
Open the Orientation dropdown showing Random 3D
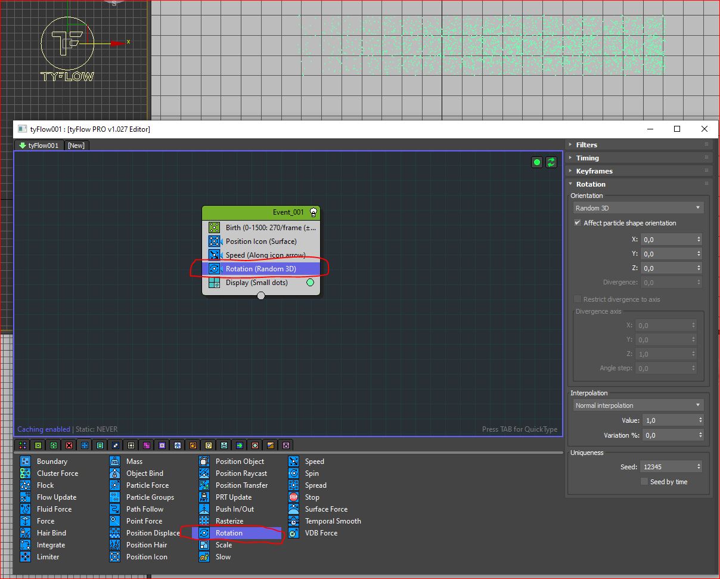point(638,208)
